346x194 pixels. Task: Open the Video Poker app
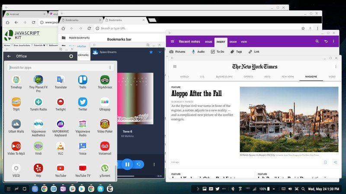coord(105,124)
